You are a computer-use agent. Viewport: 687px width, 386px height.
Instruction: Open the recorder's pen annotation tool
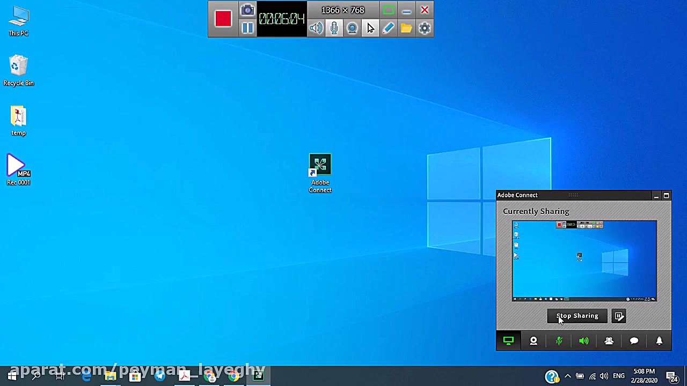[x=388, y=28]
